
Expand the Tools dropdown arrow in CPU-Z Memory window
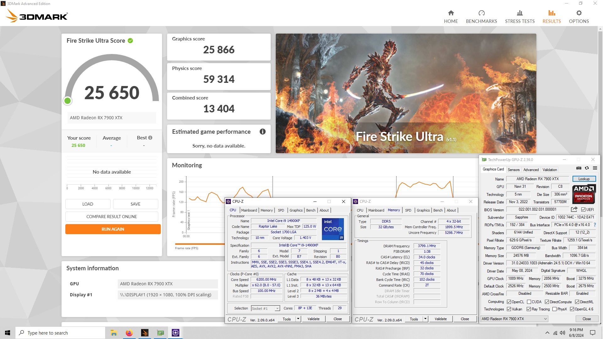click(425, 319)
